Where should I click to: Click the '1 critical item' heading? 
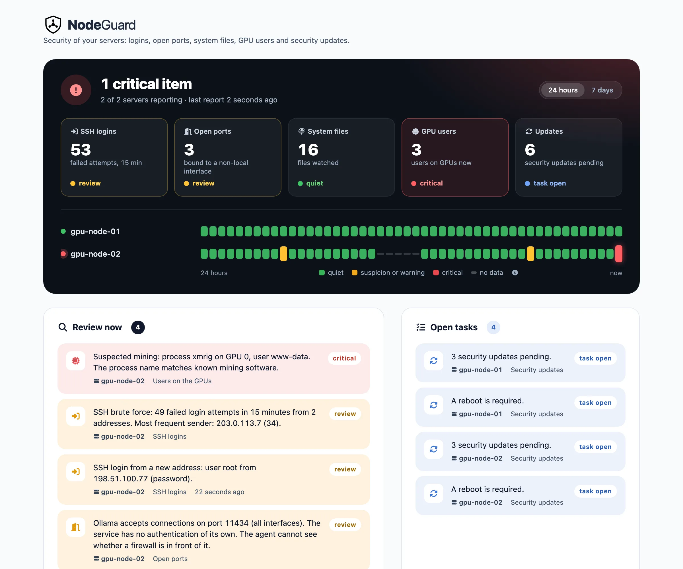tap(146, 84)
